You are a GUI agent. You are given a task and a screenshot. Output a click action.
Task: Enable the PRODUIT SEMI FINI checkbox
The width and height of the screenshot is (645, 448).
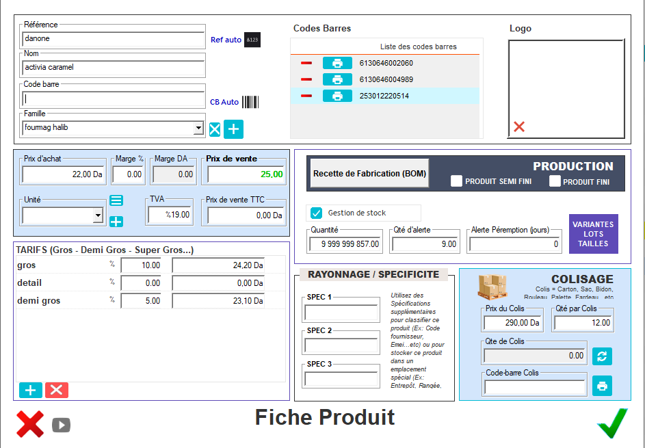(x=457, y=181)
